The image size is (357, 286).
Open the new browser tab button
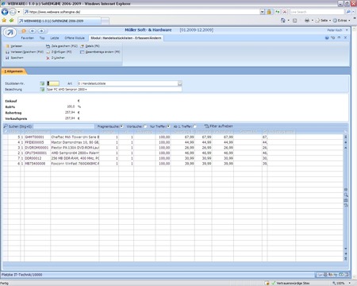click(x=106, y=21)
